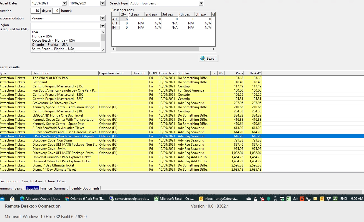Click the OneDrive cloud tray icon
This screenshot has width=364, height=222.
click(x=249, y=199)
